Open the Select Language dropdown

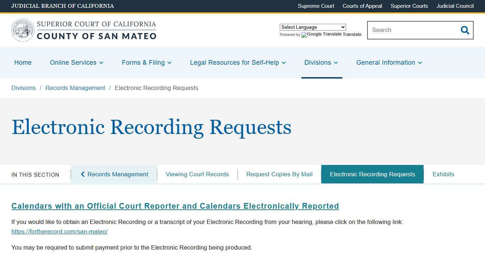click(312, 27)
